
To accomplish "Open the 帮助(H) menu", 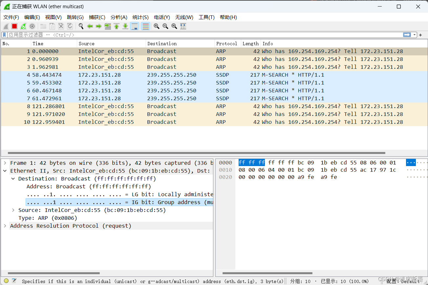I will pyautogui.click(x=228, y=17).
